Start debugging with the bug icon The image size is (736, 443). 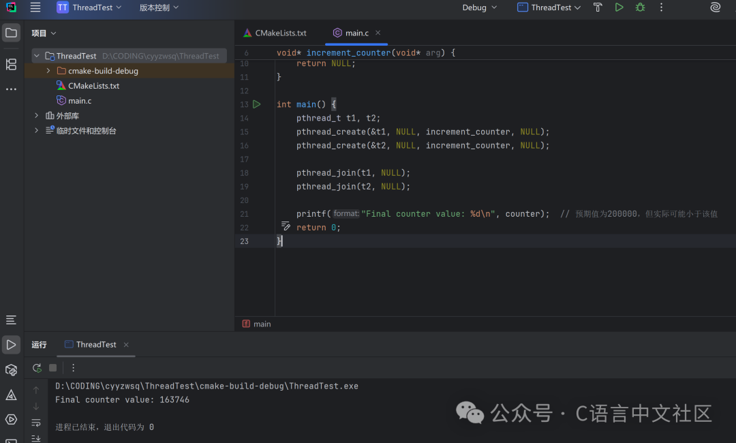640,7
